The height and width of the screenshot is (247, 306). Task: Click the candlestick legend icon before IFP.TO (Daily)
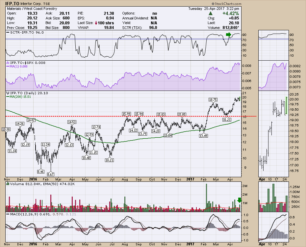pos(8,93)
